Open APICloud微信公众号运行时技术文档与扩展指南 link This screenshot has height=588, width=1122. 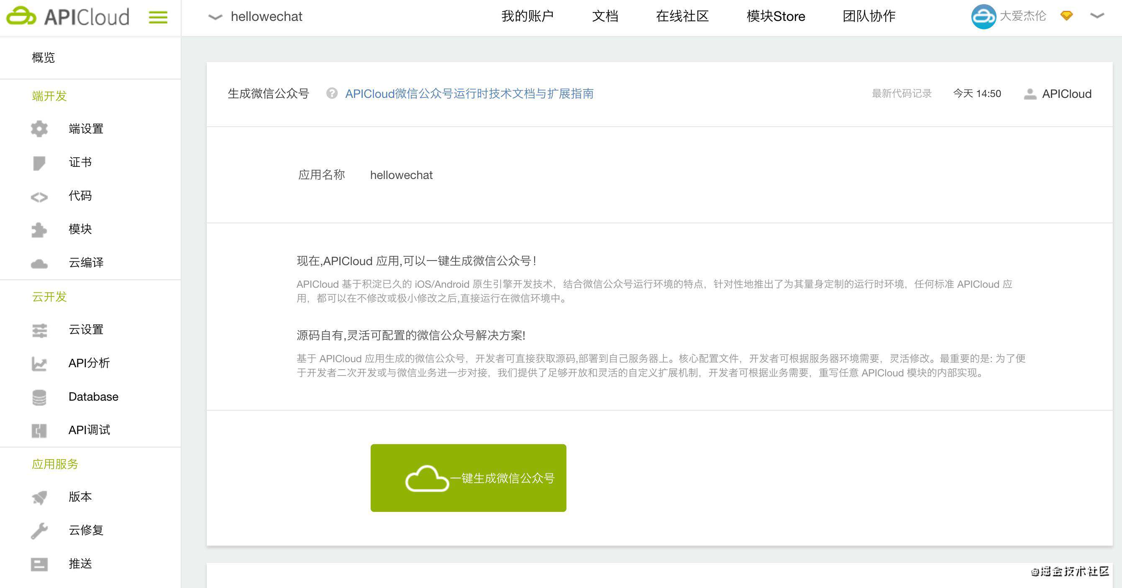click(469, 94)
